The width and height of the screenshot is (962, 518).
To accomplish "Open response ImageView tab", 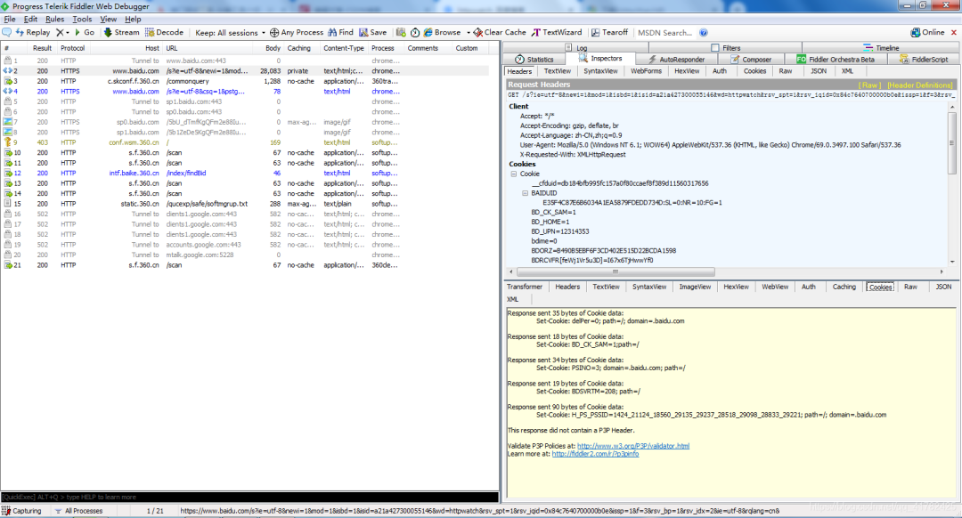I will pyautogui.click(x=695, y=287).
